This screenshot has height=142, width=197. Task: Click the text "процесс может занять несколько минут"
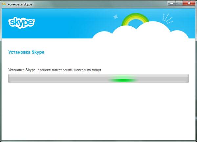coord(69,70)
